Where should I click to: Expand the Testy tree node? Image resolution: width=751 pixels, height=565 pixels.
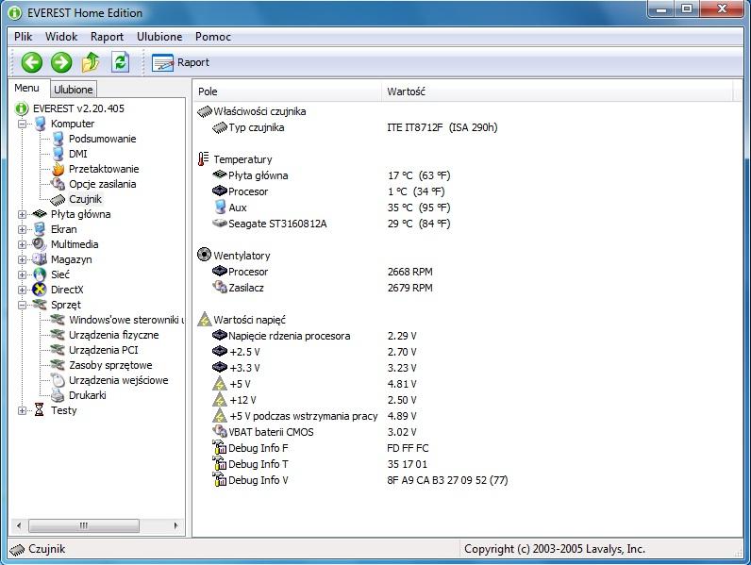click(22, 410)
